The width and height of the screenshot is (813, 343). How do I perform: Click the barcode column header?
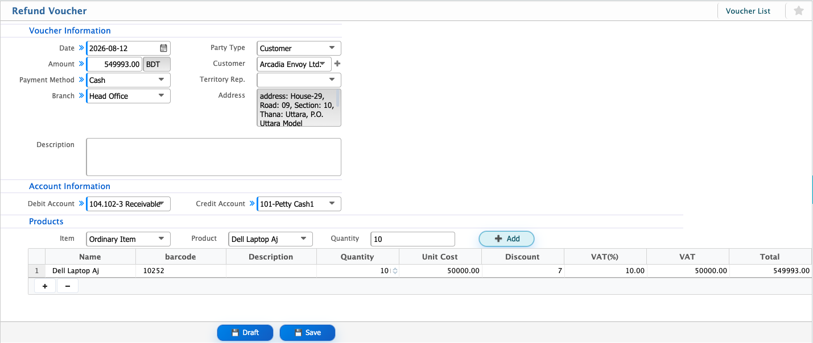180,257
